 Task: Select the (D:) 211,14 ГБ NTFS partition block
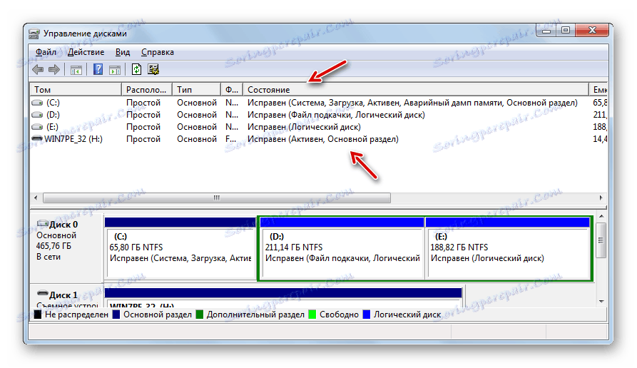[x=342, y=249]
